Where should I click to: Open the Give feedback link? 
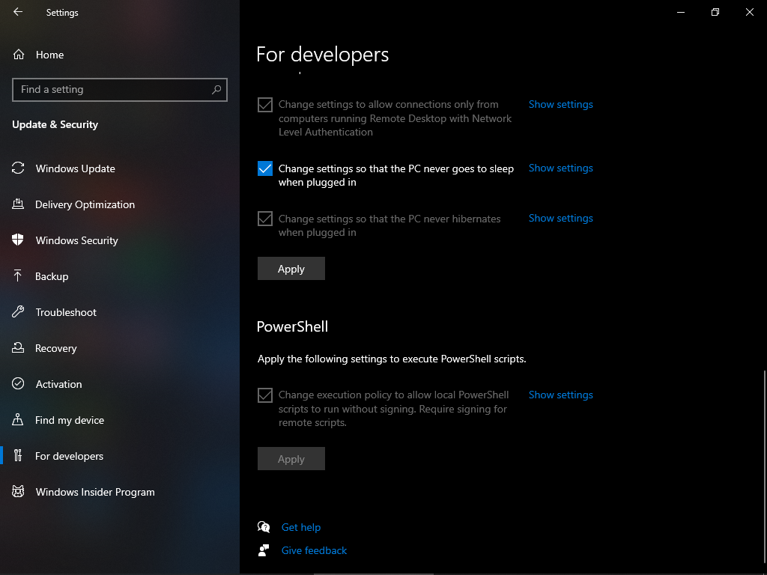314,550
